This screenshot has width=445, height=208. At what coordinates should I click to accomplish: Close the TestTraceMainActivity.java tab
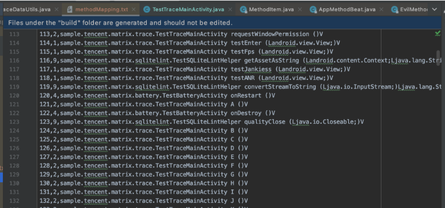coord(230,10)
